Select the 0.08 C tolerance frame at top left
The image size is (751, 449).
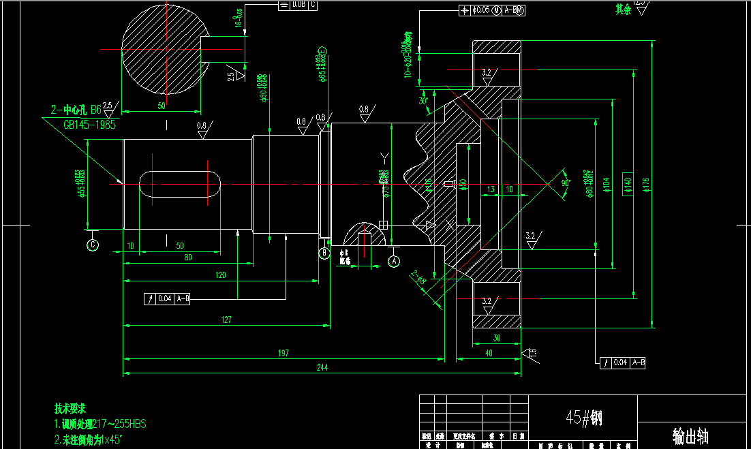pyautogui.click(x=298, y=5)
